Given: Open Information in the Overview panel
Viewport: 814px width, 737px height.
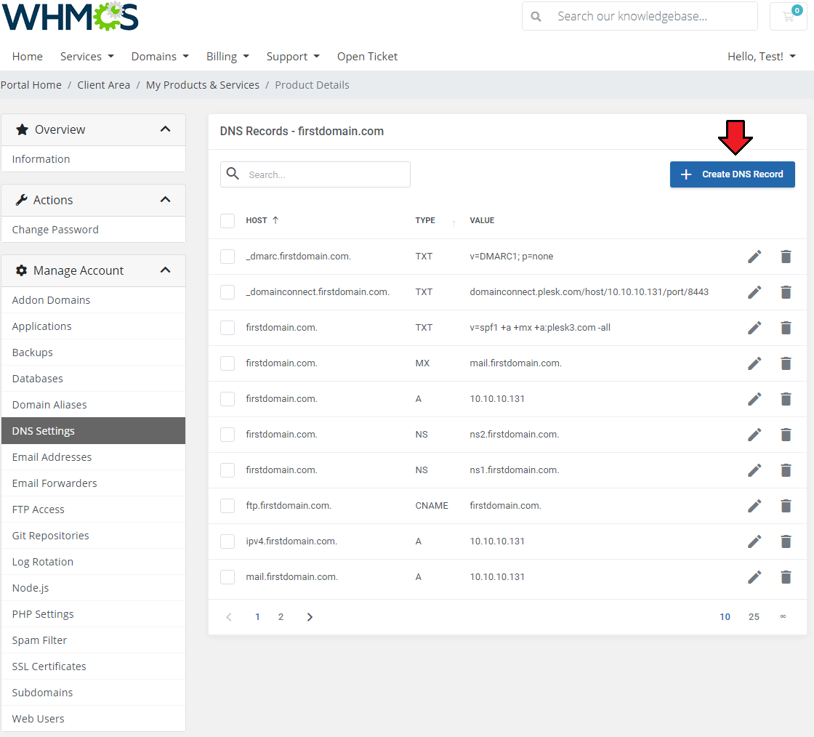Looking at the screenshot, I should (94, 159).
